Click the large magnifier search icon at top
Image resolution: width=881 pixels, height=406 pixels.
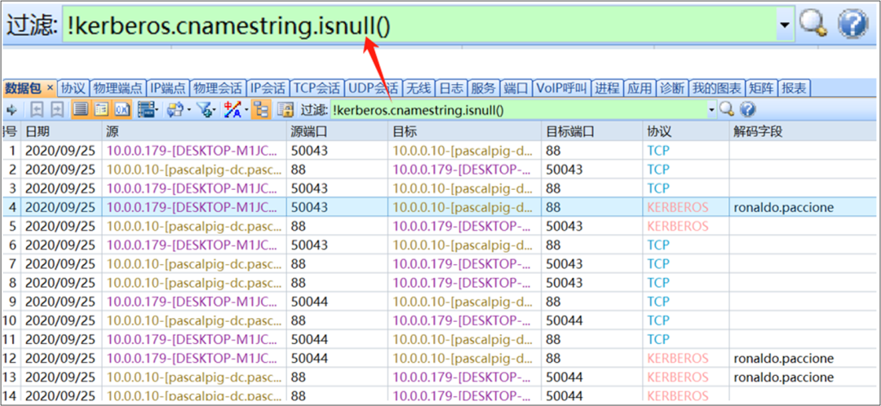tap(813, 24)
